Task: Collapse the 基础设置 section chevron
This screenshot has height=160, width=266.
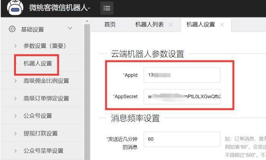Action: coord(70,28)
